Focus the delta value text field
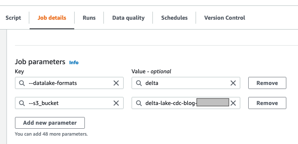 [x=186, y=83]
